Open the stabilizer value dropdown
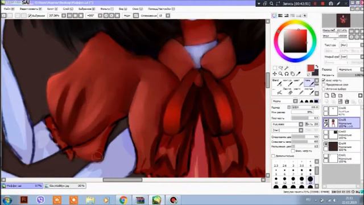The image size is (364, 205). 168,15
